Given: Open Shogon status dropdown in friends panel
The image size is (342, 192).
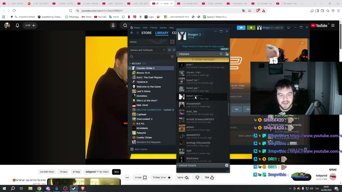Looking at the screenshot, I should click(x=203, y=34).
